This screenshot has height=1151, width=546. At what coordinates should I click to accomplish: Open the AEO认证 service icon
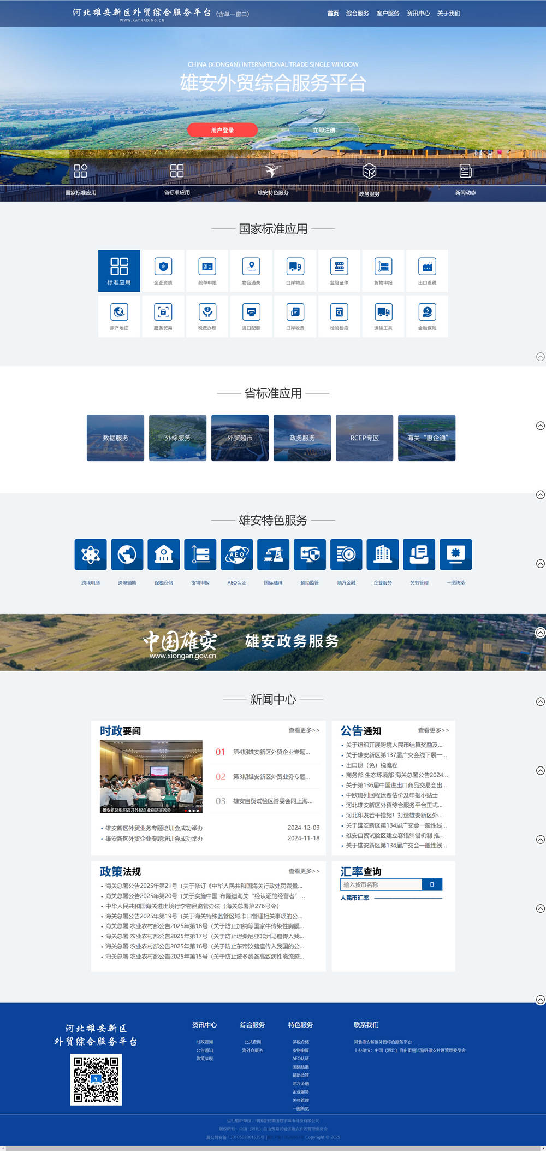(236, 554)
